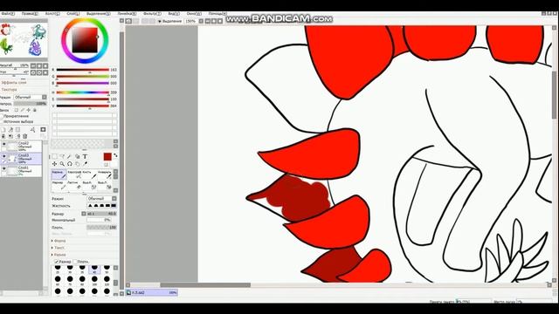Create a new linework layer
The image size is (559, 314).
point(10,130)
